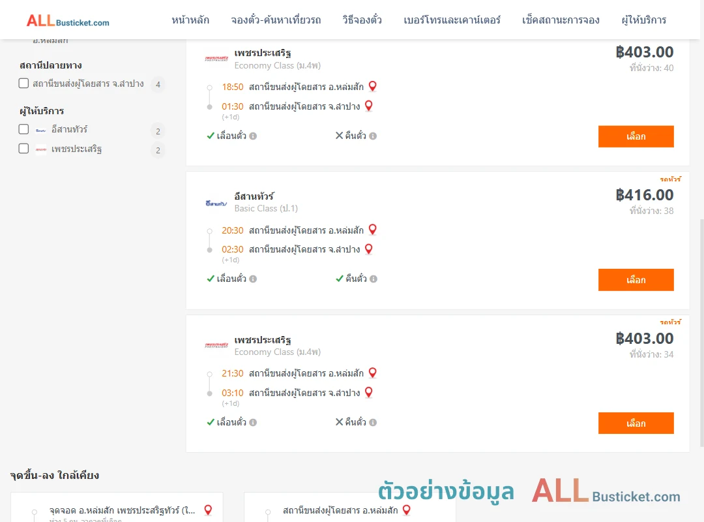Click Basic Class (ป.1) label
Viewport: 704px width, 522px height.
[266, 208]
